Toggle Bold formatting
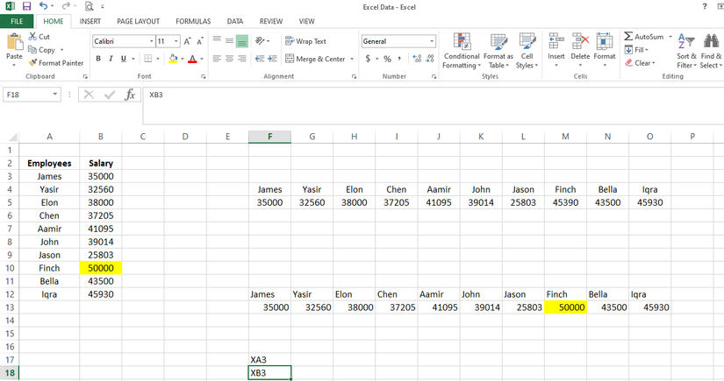The width and height of the screenshot is (724, 381). [x=98, y=59]
